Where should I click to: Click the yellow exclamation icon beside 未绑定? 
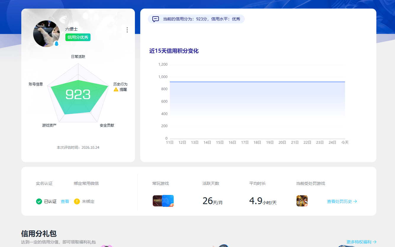(77, 201)
